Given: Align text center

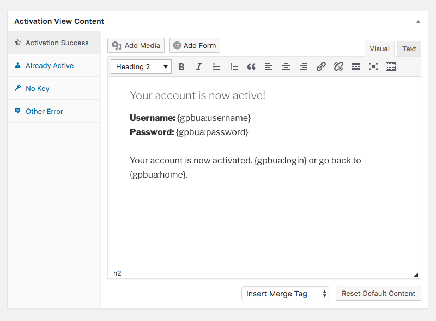Looking at the screenshot, I should [286, 66].
